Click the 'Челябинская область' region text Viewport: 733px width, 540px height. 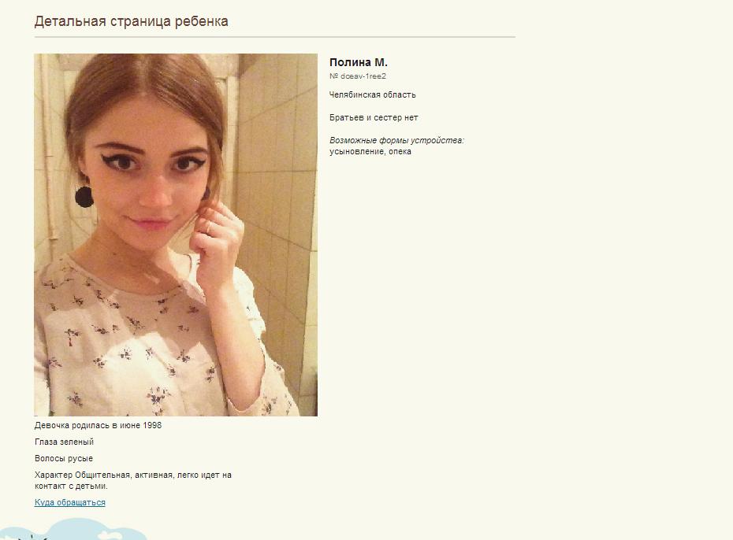[372, 94]
